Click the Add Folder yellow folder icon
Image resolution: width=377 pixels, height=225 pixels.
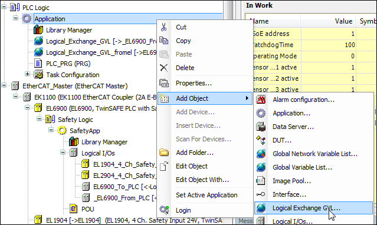click(x=164, y=153)
